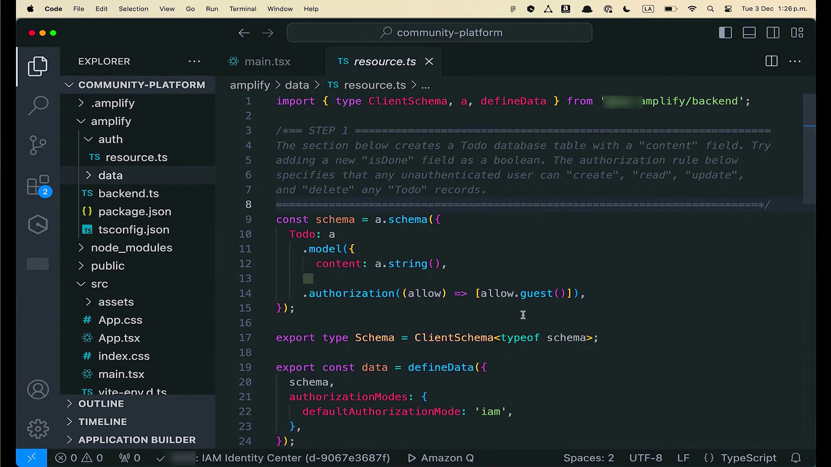Expand the public folder
Viewport: 831px width, 467px height.
point(138,266)
